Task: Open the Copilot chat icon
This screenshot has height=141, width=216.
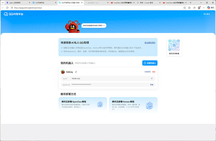Action: [x=210, y=8]
